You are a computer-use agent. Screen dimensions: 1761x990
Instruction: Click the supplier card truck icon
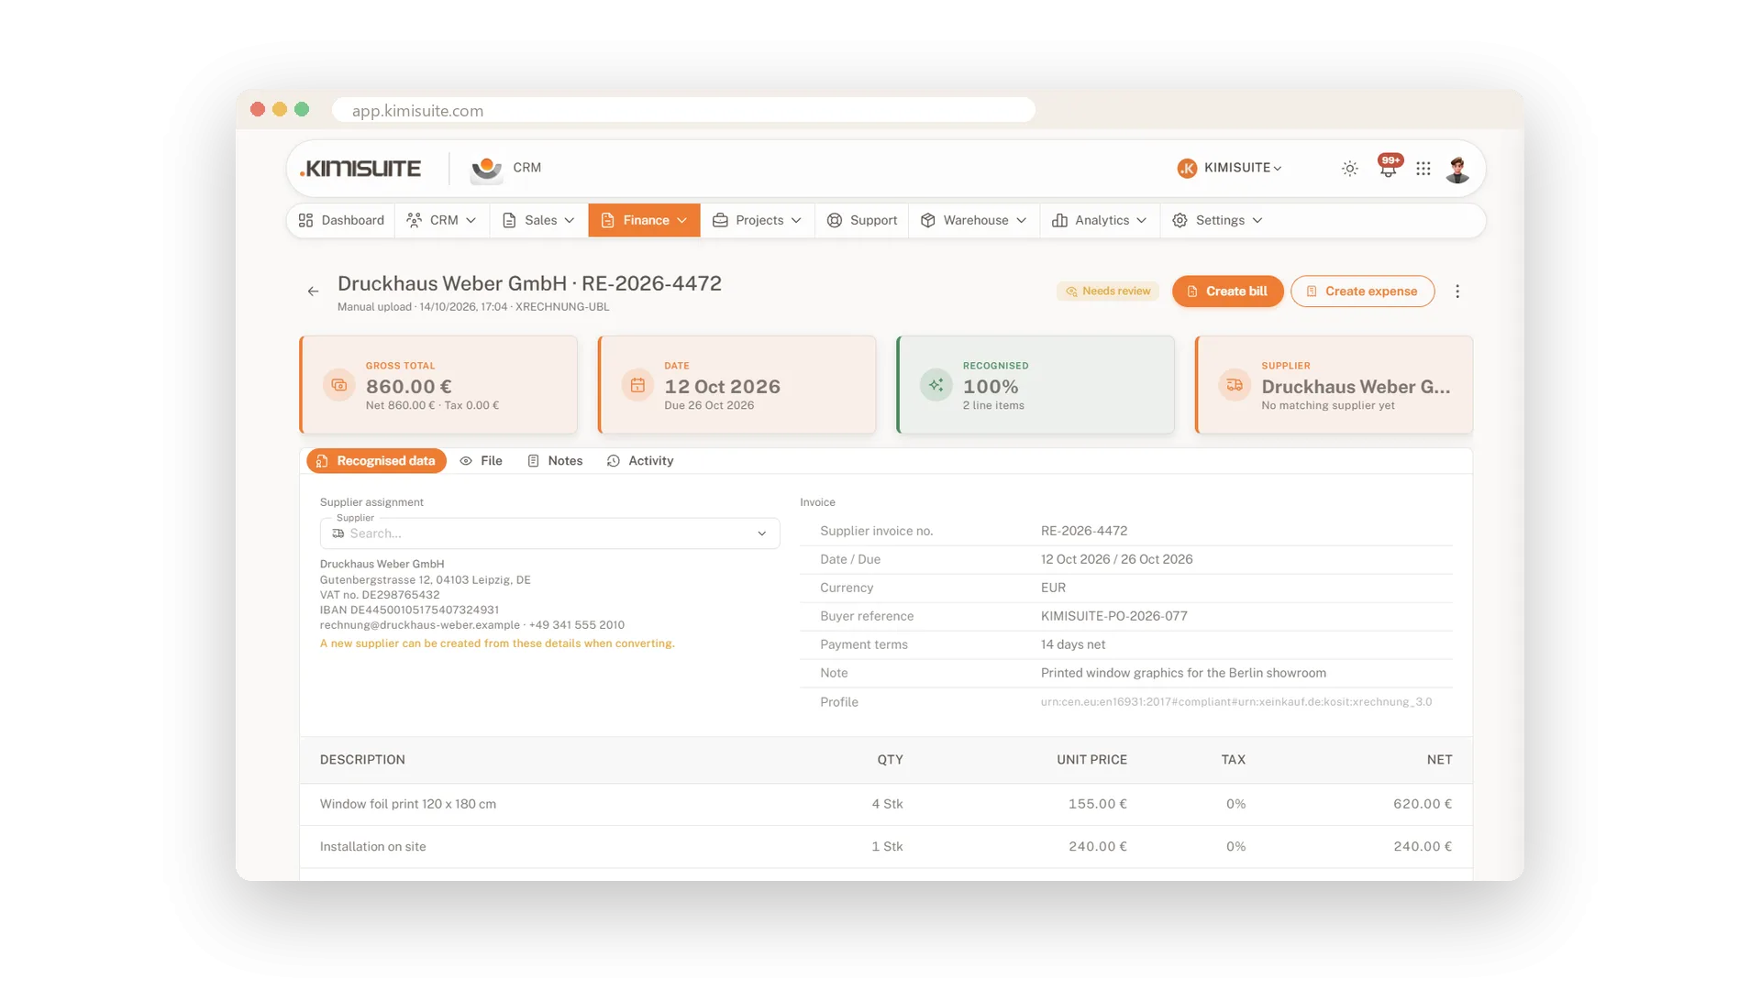pos(1235,385)
